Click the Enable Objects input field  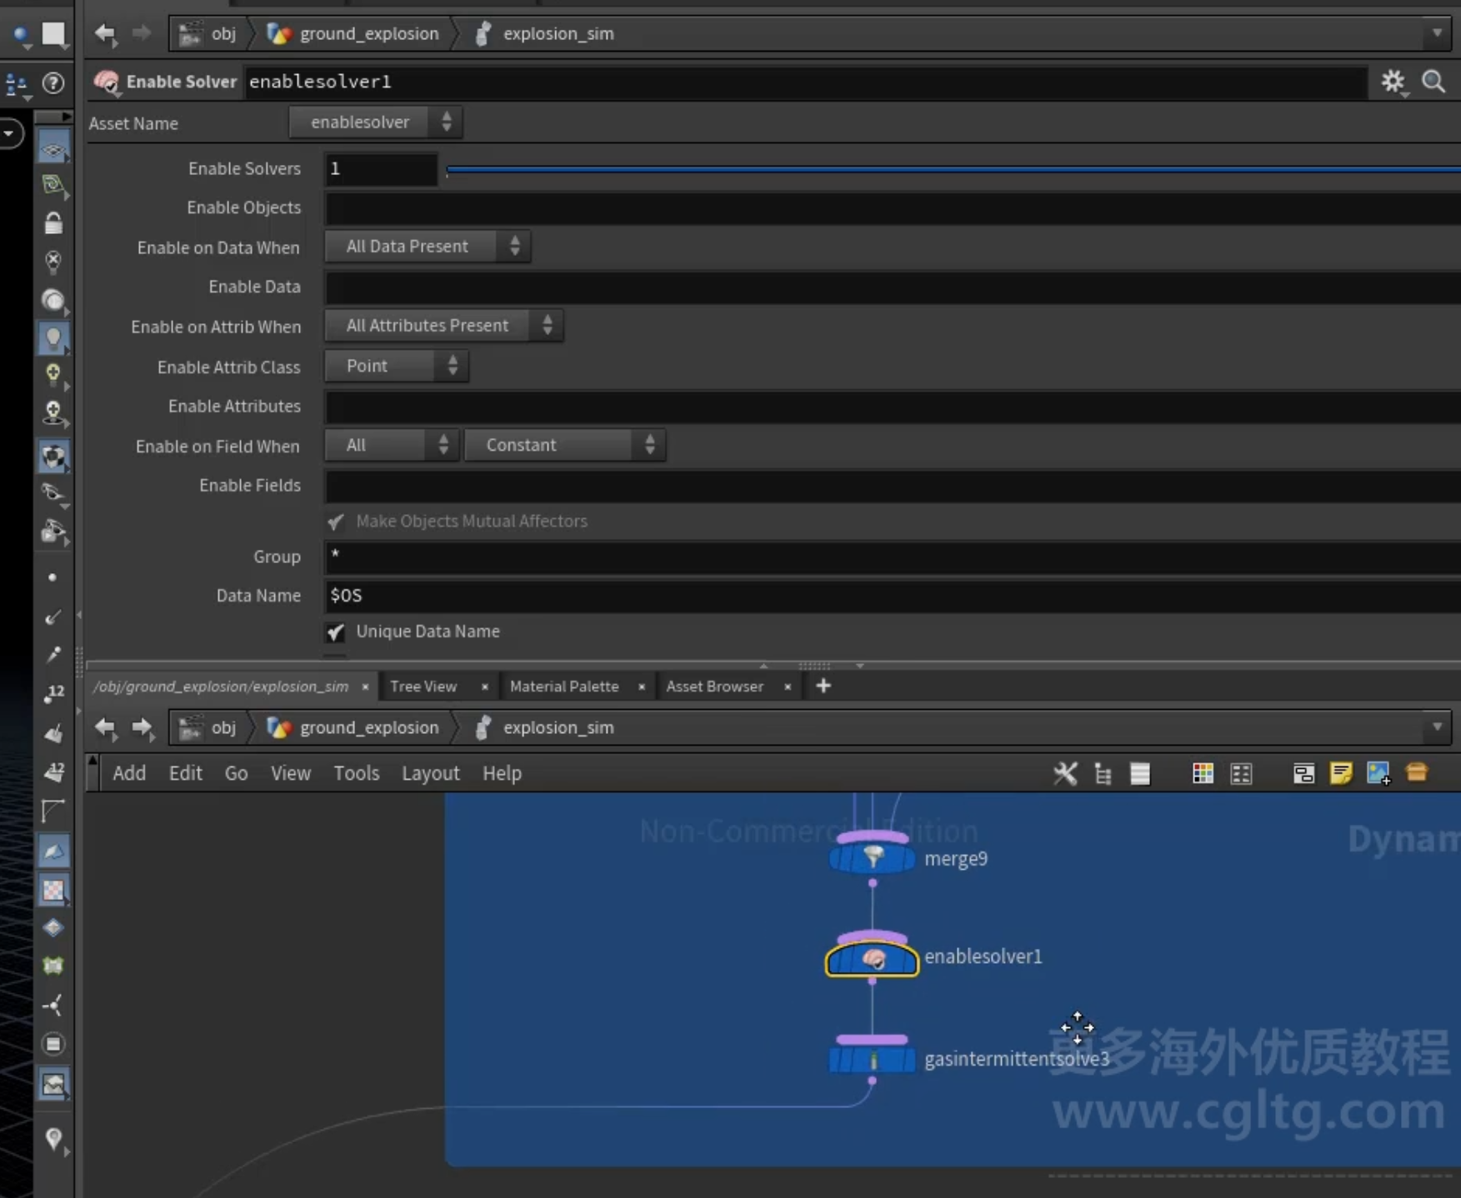click(x=893, y=207)
